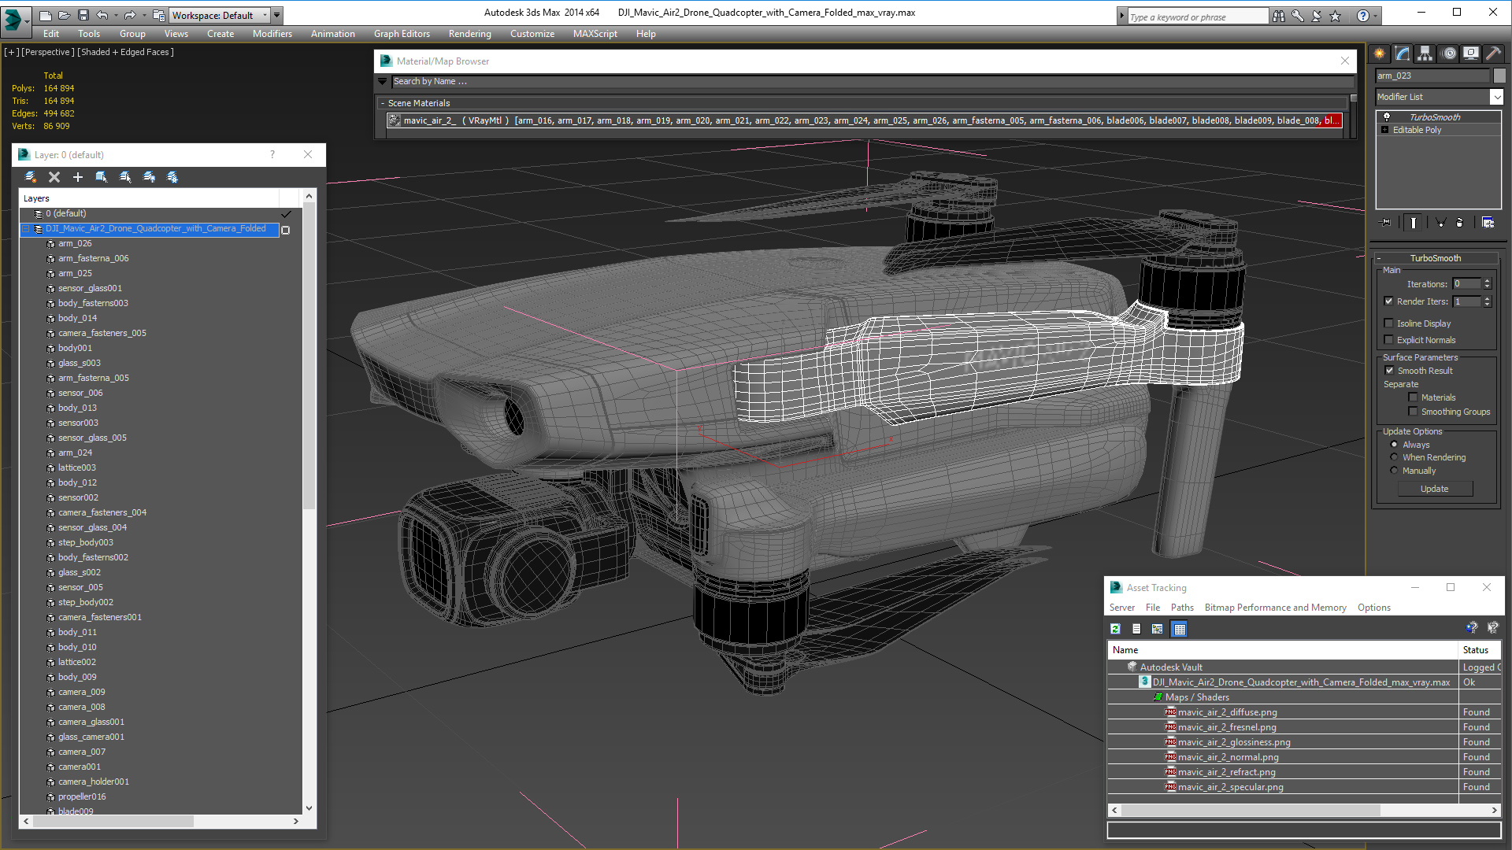Click the binoculars search icon

point(1278,16)
